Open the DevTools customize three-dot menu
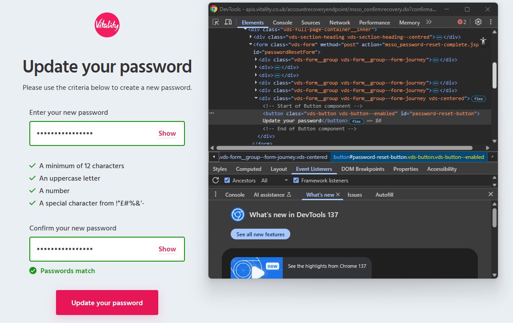Viewport: 513px width, 323px height. (x=490, y=22)
